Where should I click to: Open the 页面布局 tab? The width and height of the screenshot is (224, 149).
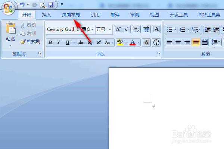(71, 15)
